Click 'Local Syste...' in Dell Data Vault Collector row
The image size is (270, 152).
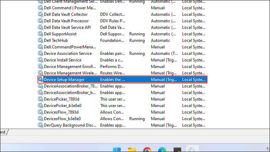click(x=193, y=14)
